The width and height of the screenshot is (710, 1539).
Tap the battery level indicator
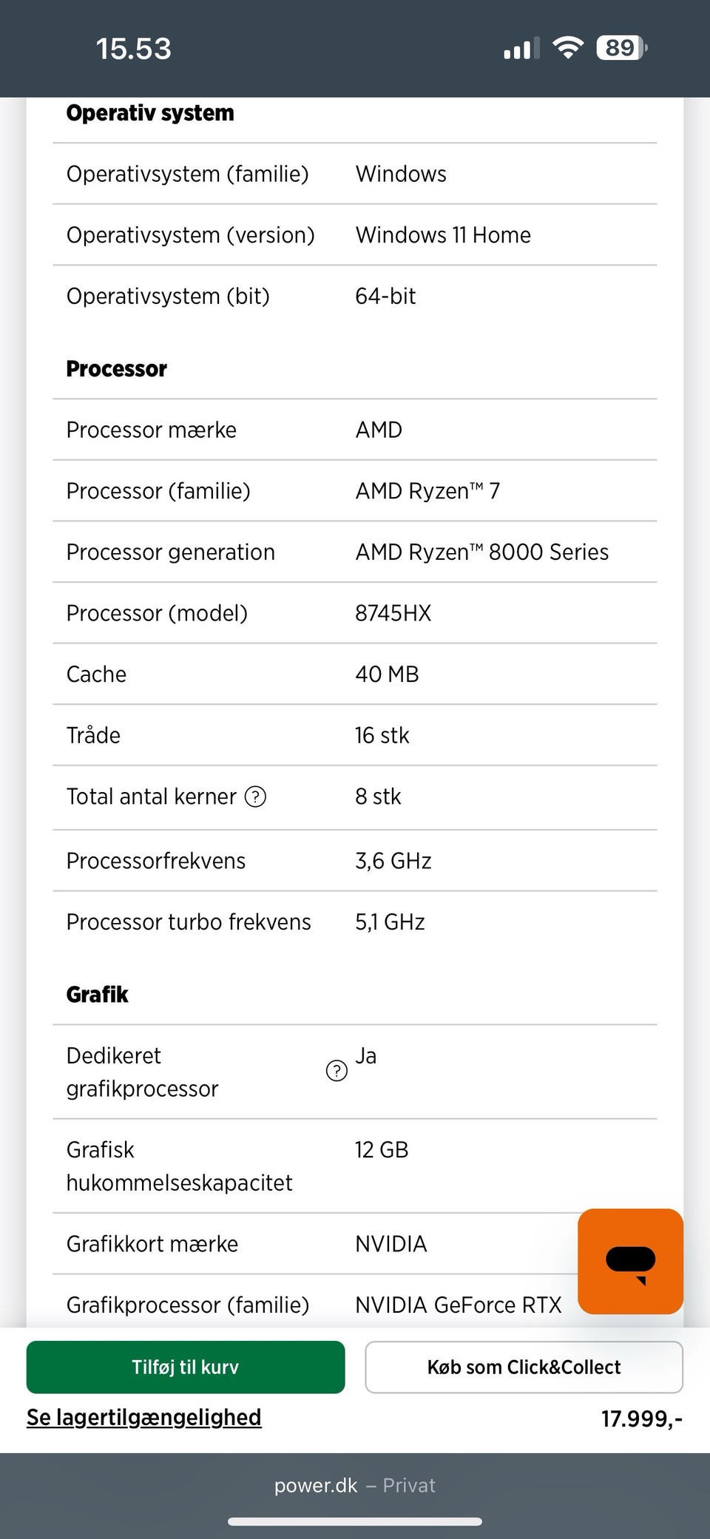click(621, 49)
